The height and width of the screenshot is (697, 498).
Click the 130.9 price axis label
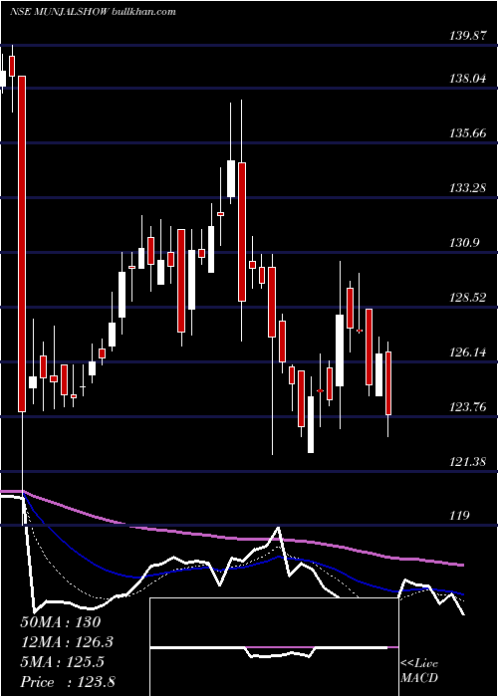[465, 243]
